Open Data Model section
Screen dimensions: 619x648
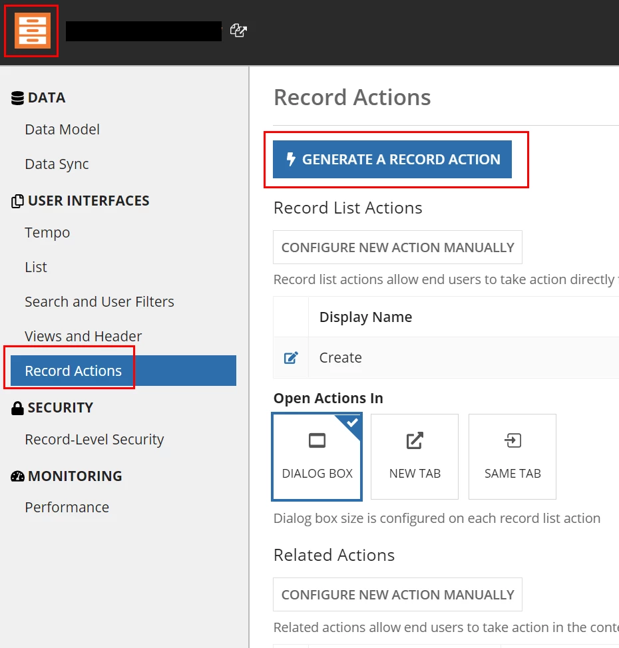pyautogui.click(x=62, y=129)
